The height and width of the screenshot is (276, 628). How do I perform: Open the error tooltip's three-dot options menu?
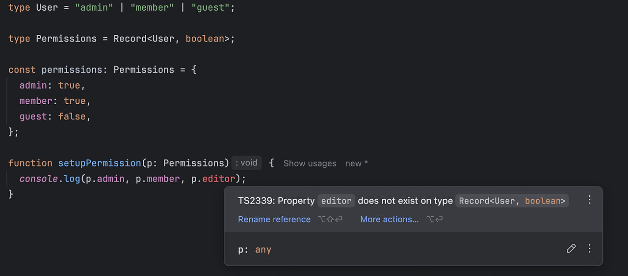click(590, 200)
